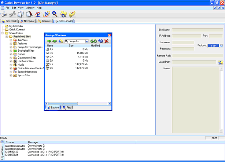The width and height of the screenshot is (225, 162).
Task: Expand the Hardware Sites category
Action: (11, 61)
